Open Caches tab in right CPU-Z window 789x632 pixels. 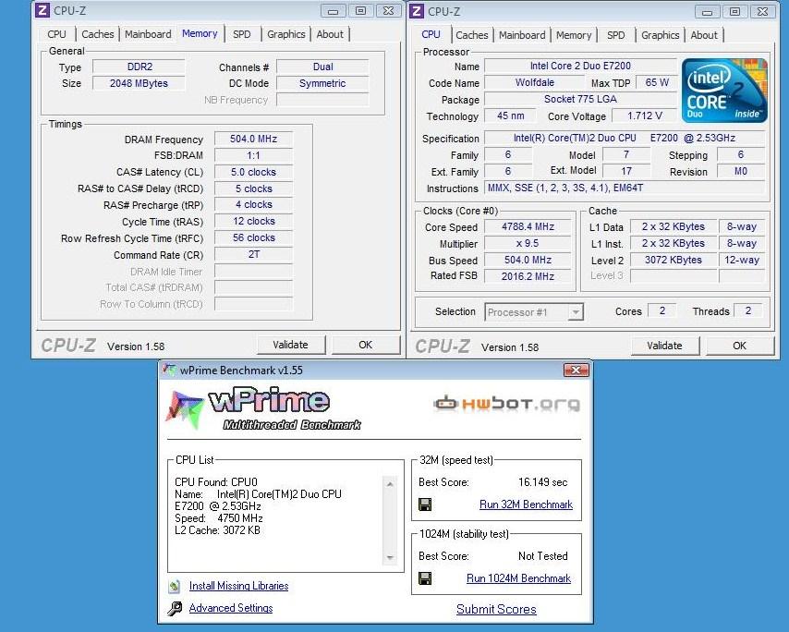pyautogui.click(x=472, y=35)
